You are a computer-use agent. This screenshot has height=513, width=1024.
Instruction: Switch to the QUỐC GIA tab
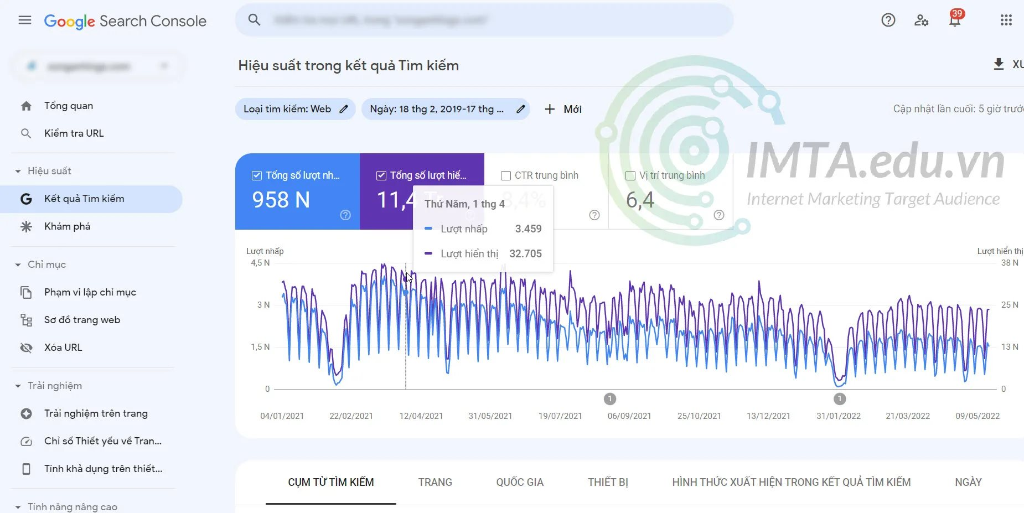[x=520, y=482]
